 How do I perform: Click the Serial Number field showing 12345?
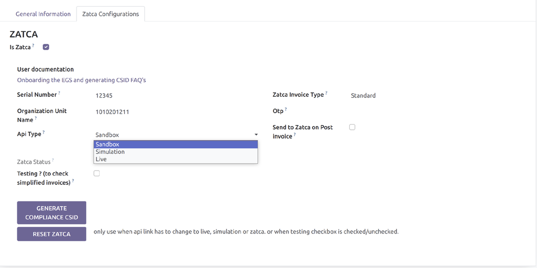104,96
